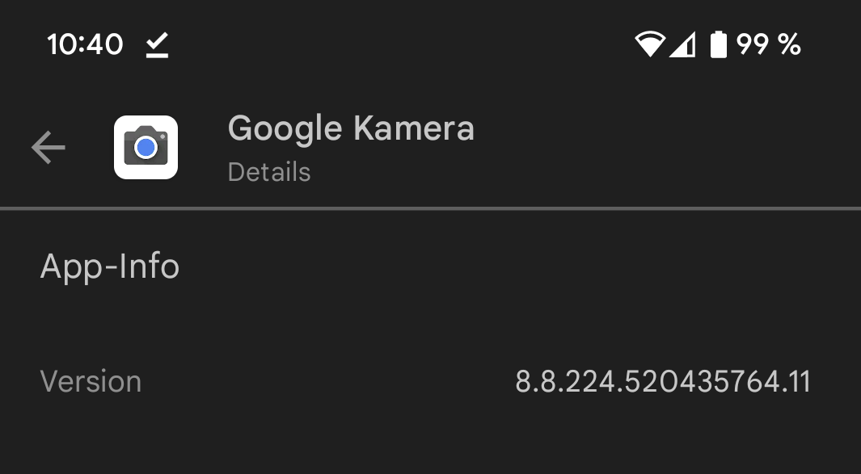This screenshot has width=861, height=474.
Task: Tap the Details subtitle
Action: point(269,172)
